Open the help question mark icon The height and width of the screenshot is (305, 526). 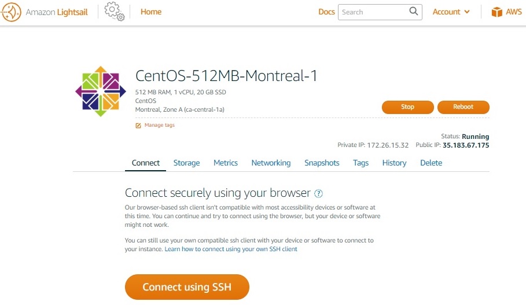pos(318,194)
